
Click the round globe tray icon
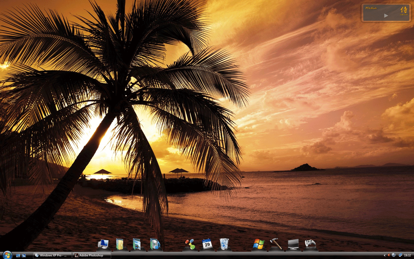(x=394, y=255)
